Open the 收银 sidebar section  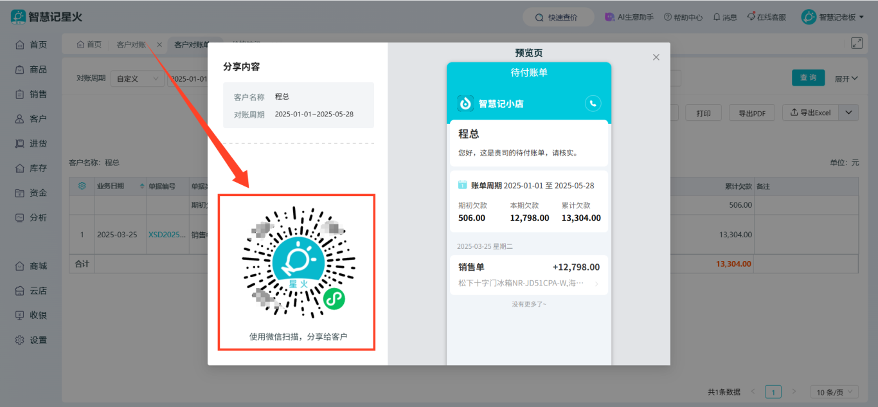pos(31,315)
